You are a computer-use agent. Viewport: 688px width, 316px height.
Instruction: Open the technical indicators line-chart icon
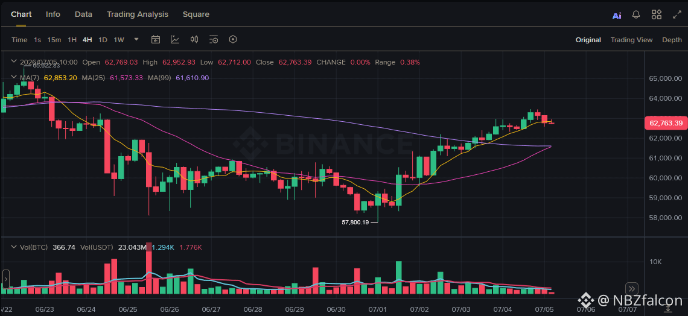pyautogui.click(x=174, y=39)
